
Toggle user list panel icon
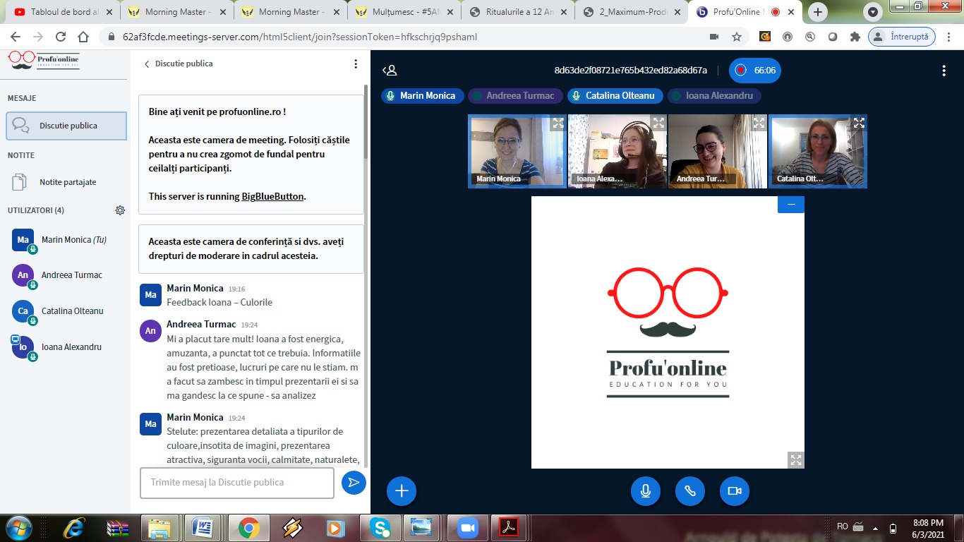click(390, 71)
